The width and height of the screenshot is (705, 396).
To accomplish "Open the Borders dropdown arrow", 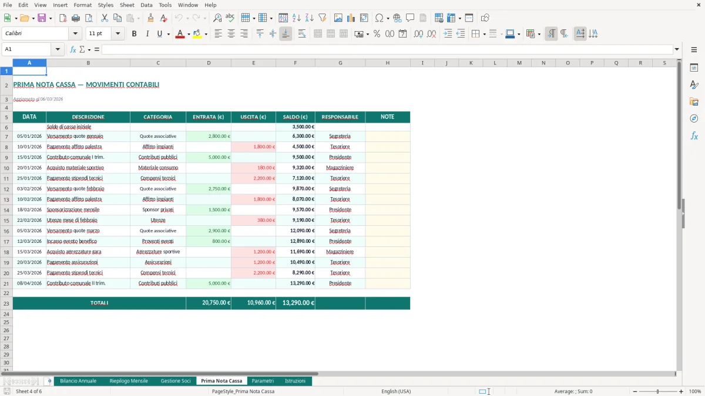I will (x=484, y=34).
